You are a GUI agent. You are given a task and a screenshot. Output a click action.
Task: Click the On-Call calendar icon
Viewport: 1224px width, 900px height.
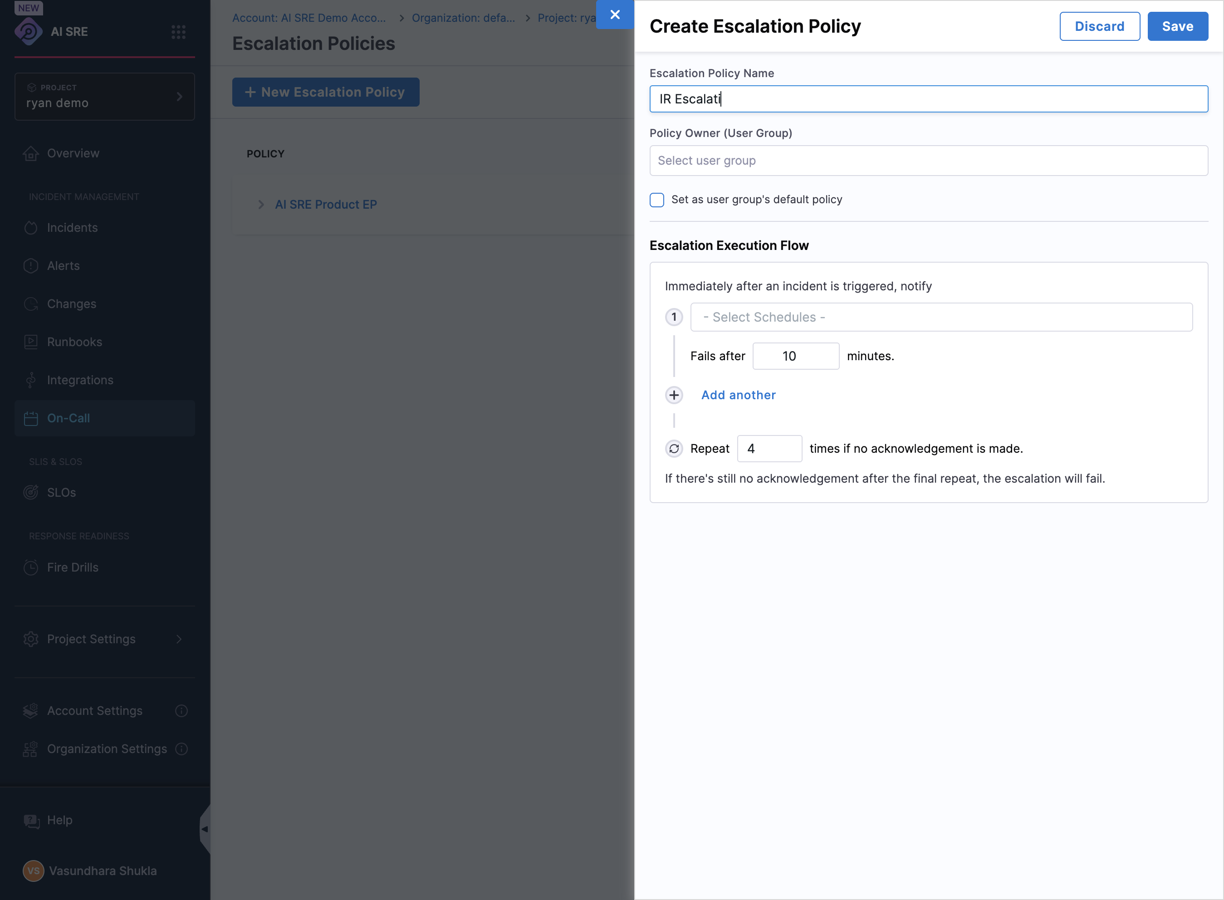(x=30, y=418)
